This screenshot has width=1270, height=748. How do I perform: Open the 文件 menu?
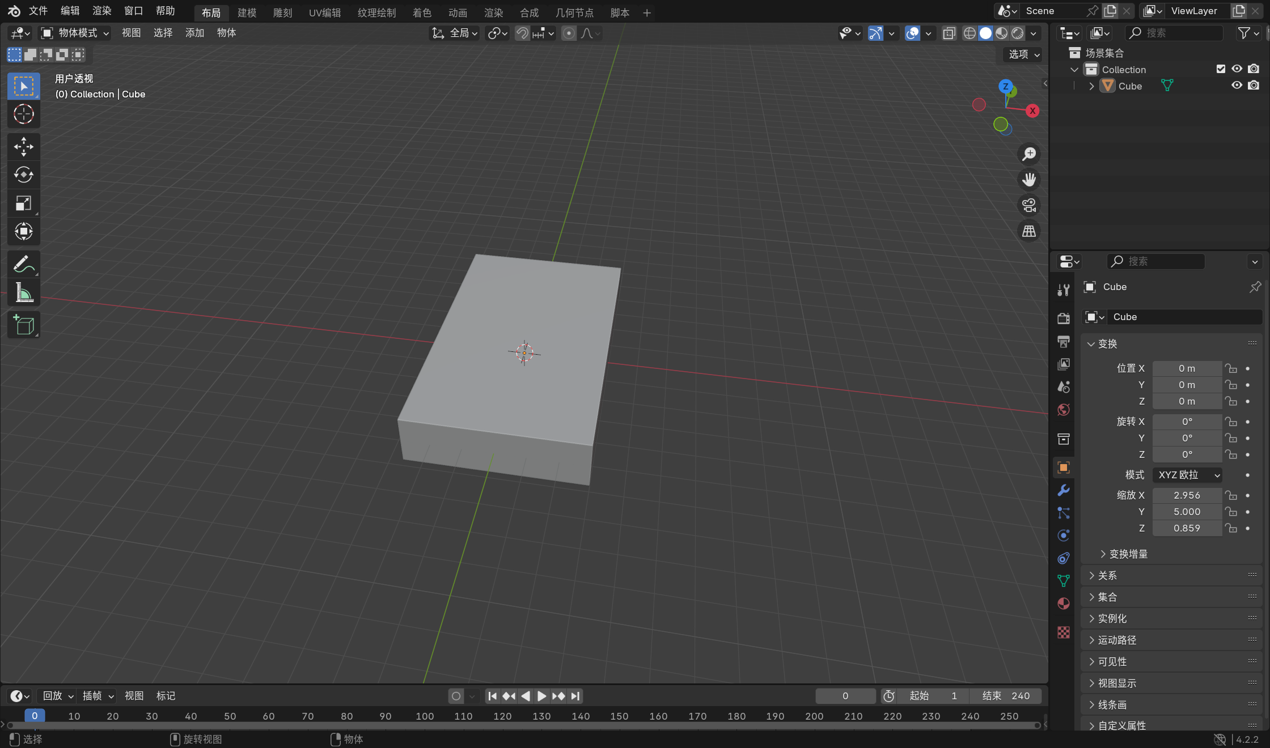(x=38, y=11)
